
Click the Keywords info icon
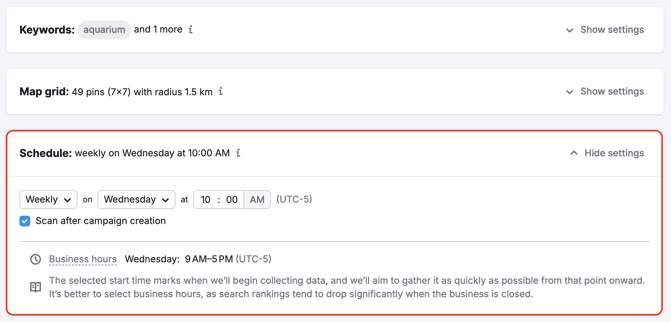click(x=191, y=30)
